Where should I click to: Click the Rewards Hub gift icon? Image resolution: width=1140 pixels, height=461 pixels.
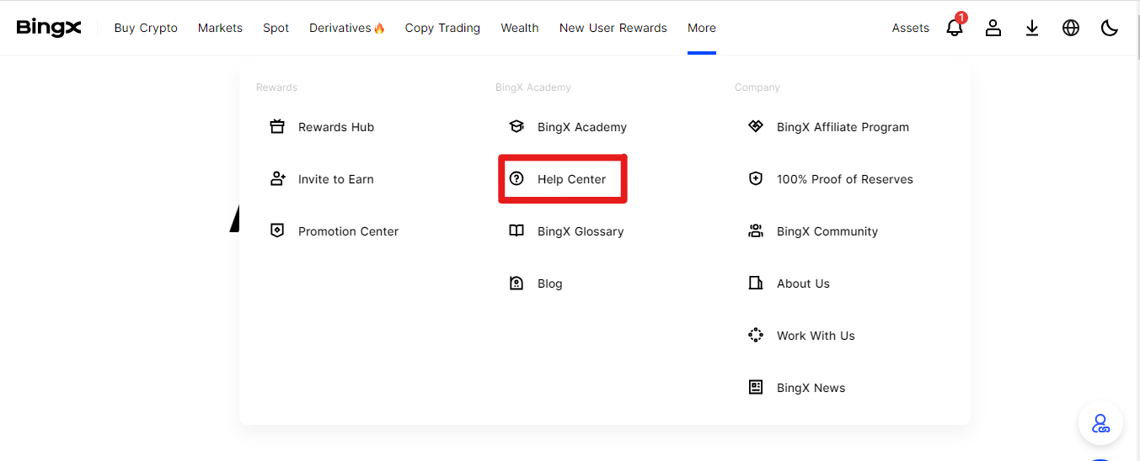(277, 127)
